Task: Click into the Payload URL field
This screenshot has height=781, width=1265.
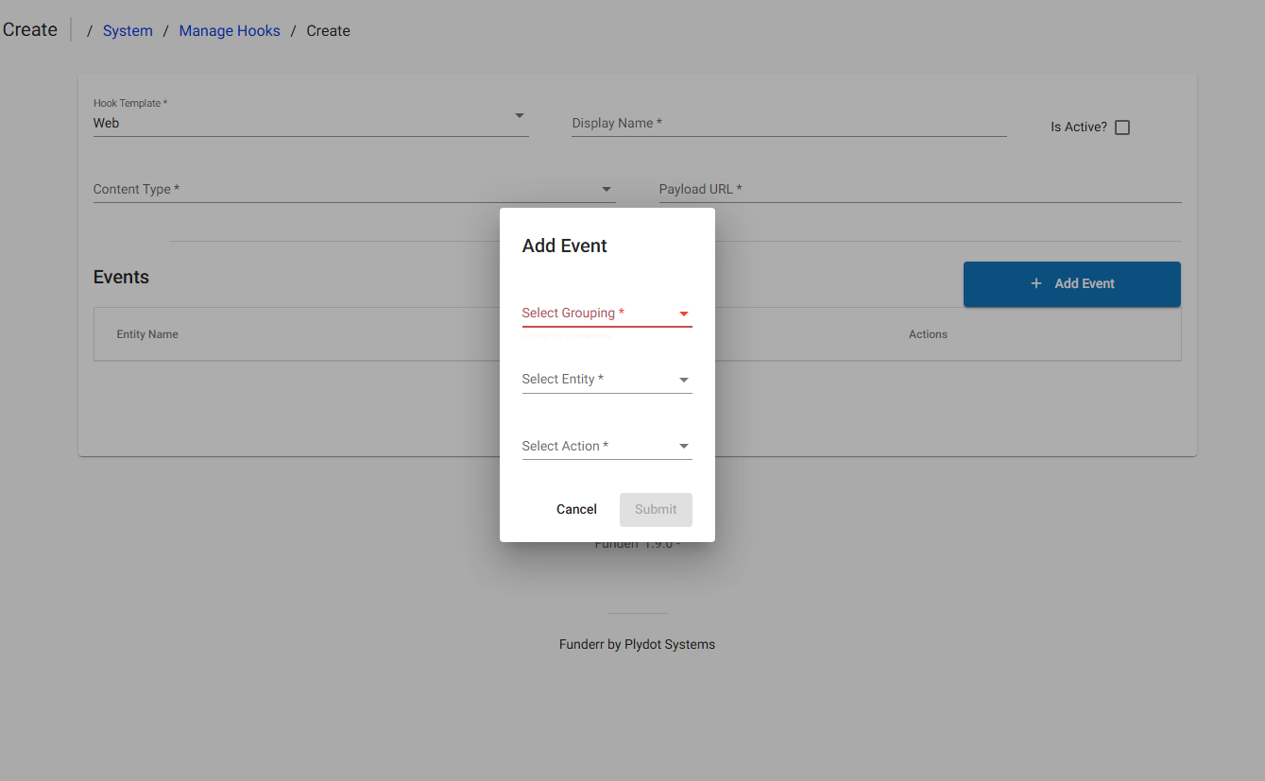Action: click(x=919, y=190)
